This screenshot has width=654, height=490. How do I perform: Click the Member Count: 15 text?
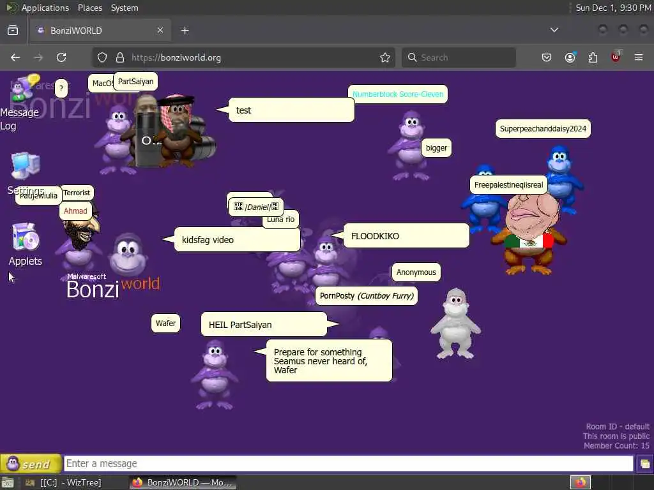coord(616,446)
